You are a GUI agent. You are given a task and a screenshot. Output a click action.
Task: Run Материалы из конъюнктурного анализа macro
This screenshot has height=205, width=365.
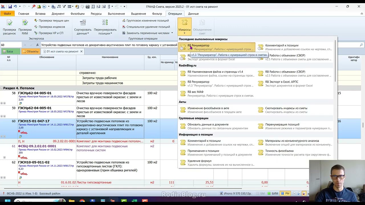tap(295, 143)
